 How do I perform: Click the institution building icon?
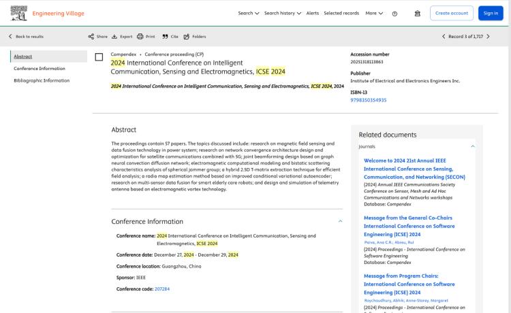tap(418, 13)
